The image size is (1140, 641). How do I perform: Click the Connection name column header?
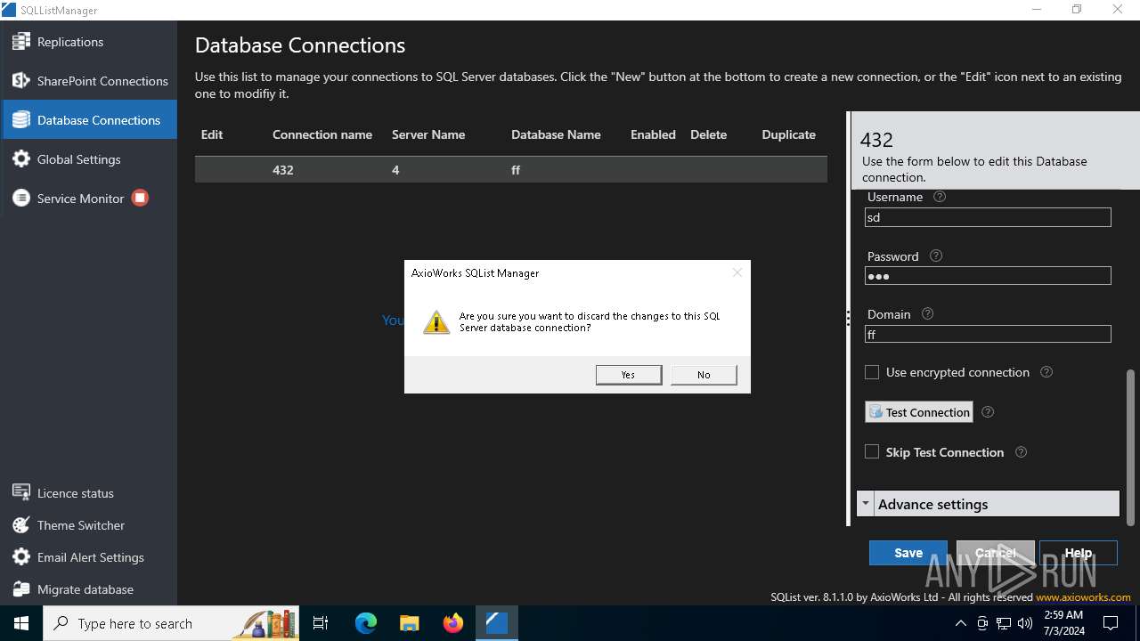pos(322,134)
